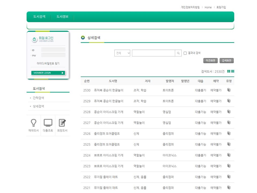This screenshot has height=193, width=257.
Task: Open 대출조회 monitor icon
Action: tap(48, 123)
